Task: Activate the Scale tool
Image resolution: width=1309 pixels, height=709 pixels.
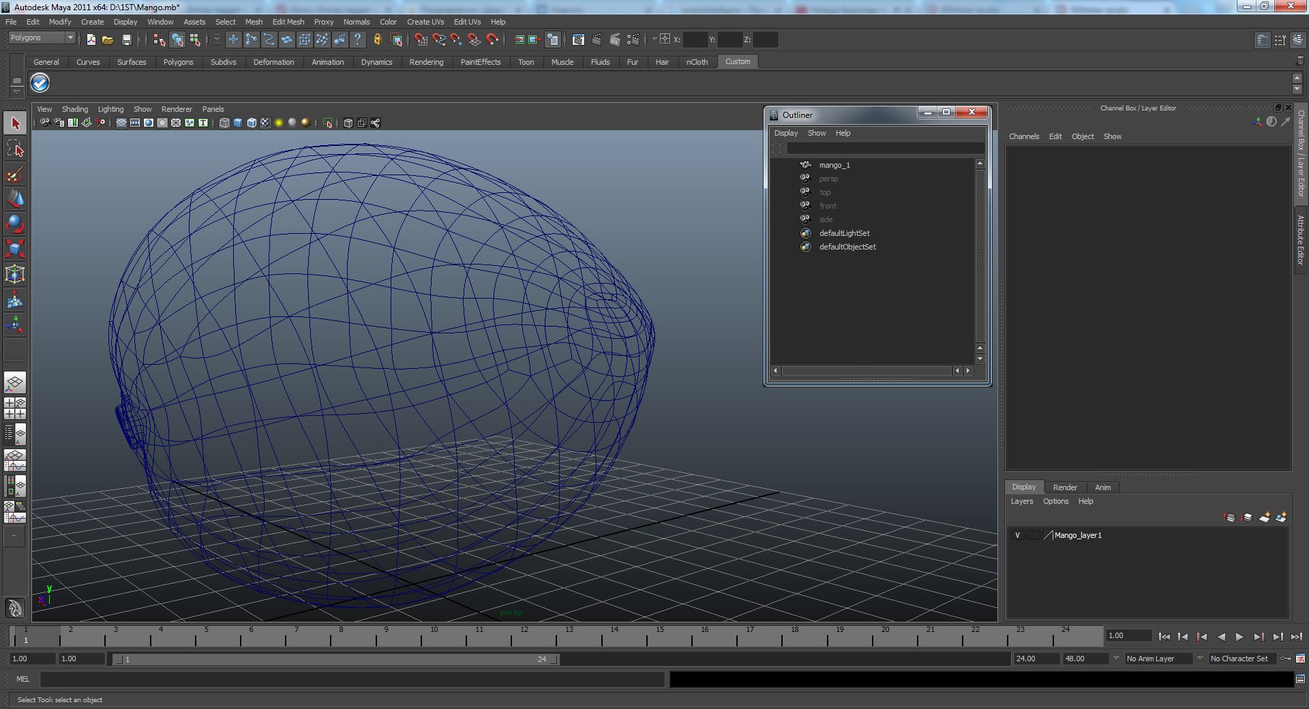Action: coord(15,248)
